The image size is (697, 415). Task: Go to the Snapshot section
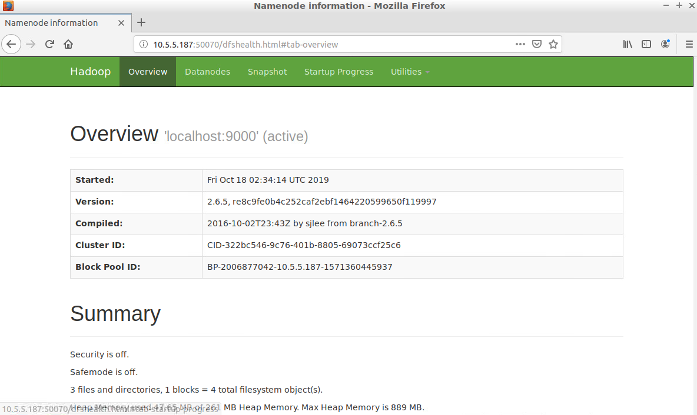point(267,72)
